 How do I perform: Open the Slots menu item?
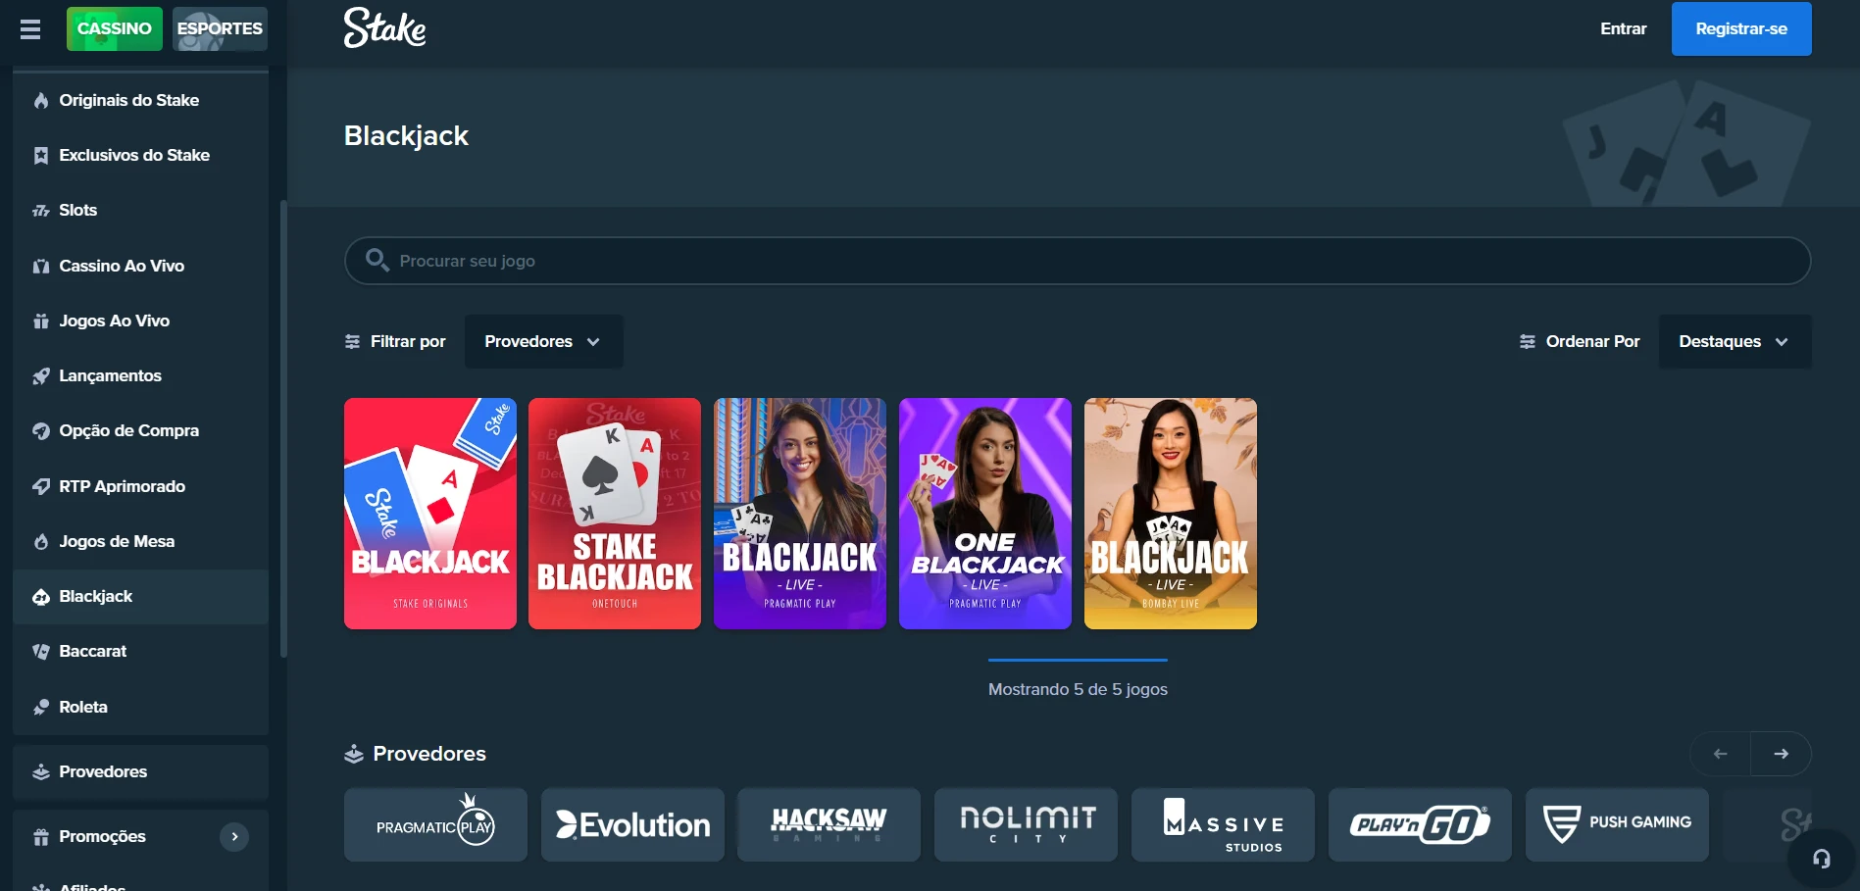[x=141, y=210]
